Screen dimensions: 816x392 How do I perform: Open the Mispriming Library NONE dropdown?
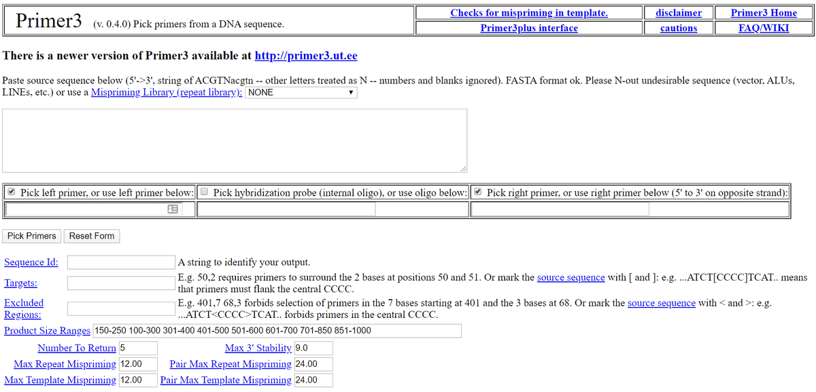[301, 92]
